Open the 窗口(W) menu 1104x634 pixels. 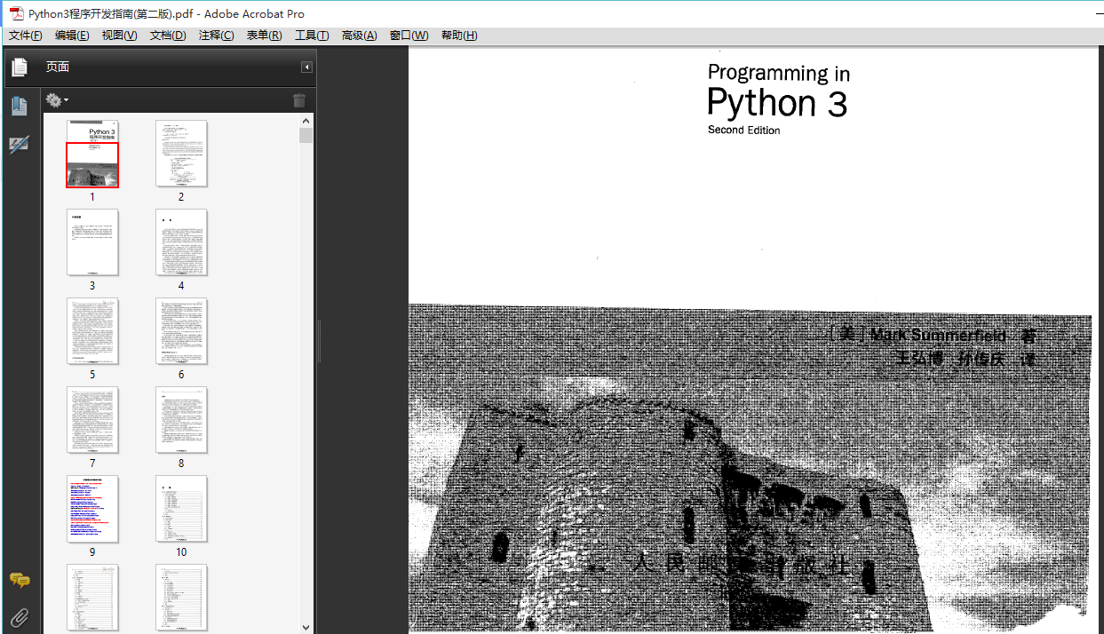click(409, 36)
